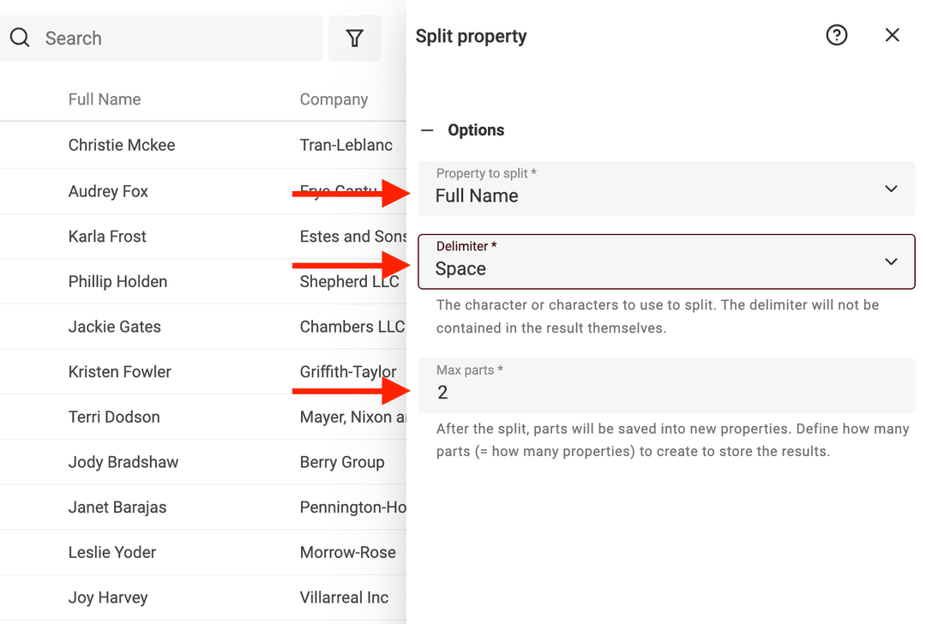The image size is (926, 624).
Task: Click the chevron on the Delimiter field
Action: (891, 261)
